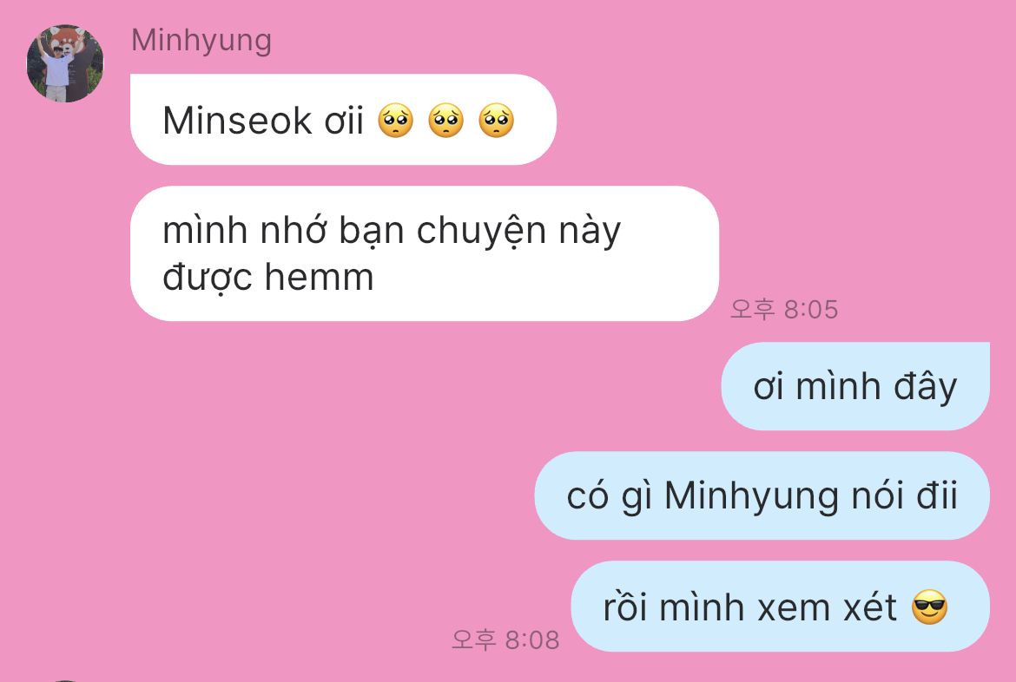The image size is (1016, 682).
Task: Select the 'ơi mình đây' reply bubble
Action: [855, 387]
